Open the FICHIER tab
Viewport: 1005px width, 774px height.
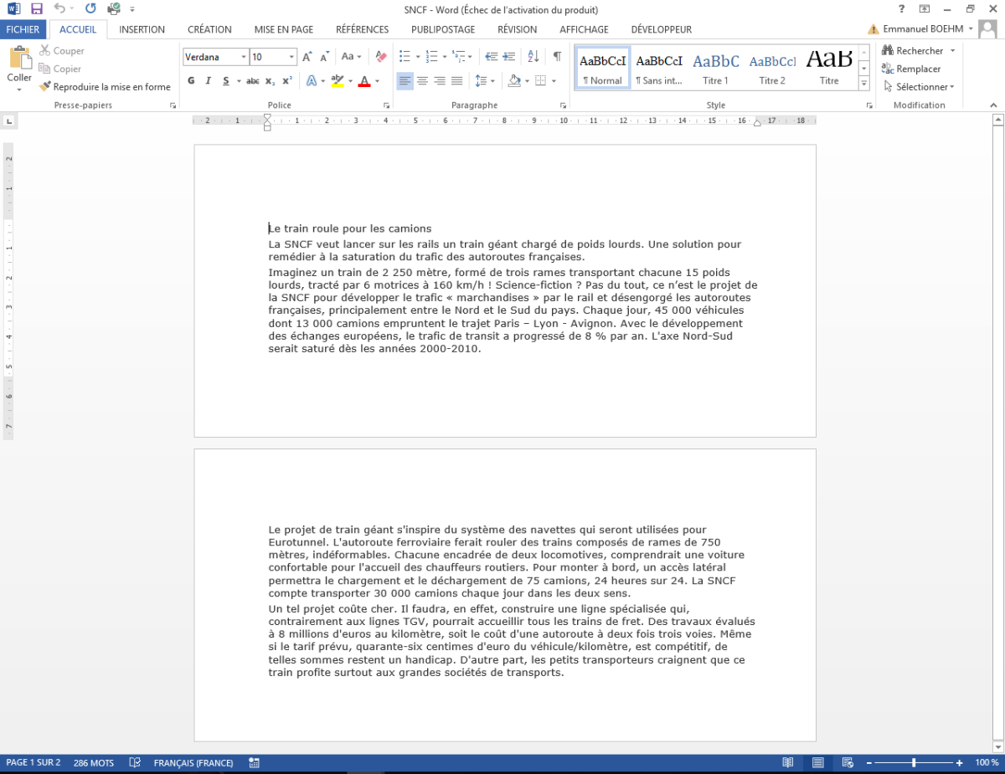[x=23, y=29]
